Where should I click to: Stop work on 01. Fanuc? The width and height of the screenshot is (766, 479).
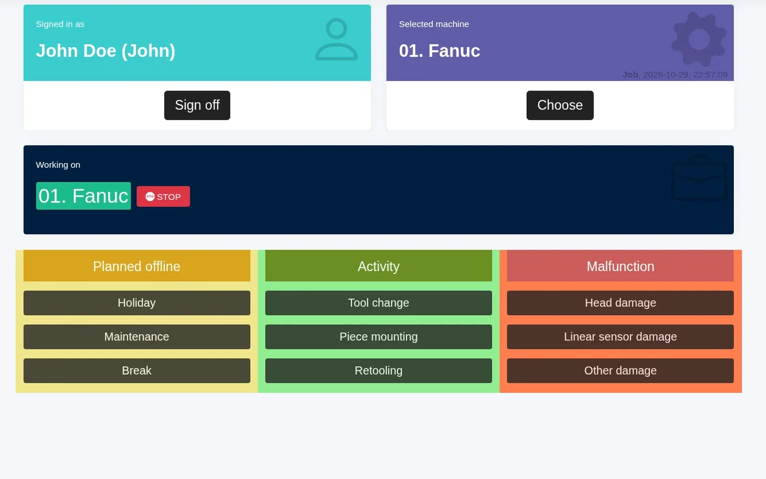click(163, 196)
